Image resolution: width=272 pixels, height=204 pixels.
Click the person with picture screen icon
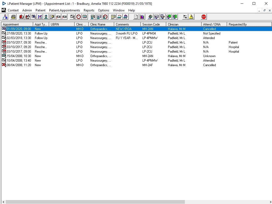point(93,17)
